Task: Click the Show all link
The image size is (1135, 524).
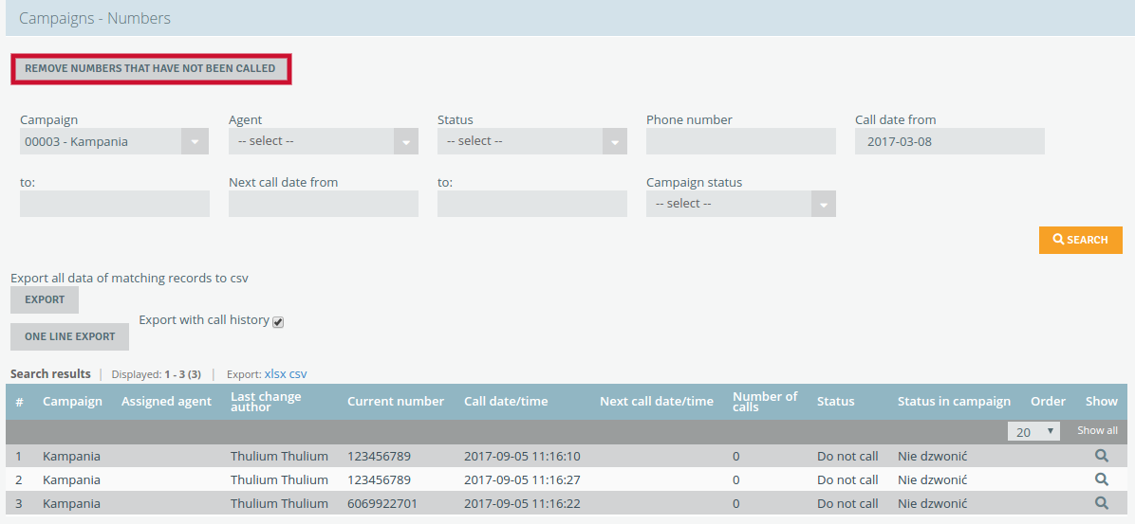Action: click(1097, 431)
